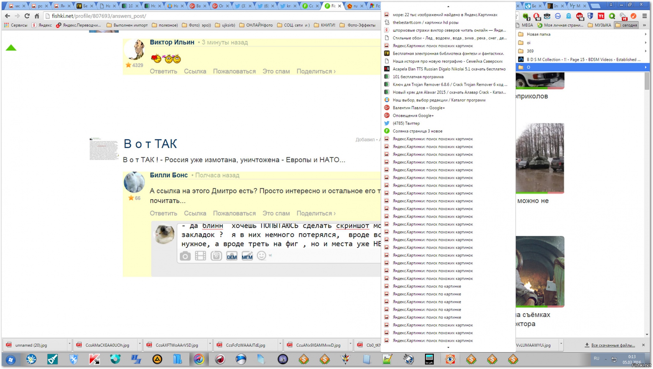Click the green scroll-to-top arrow
The image size is (653, 369).
click(x=11, y=48)
